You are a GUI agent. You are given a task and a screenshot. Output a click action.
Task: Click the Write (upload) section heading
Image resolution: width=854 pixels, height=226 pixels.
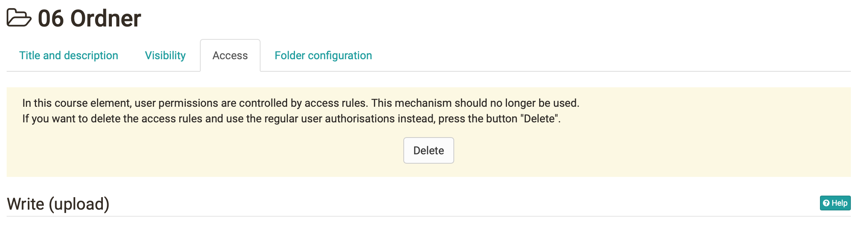tap(58, 204)
